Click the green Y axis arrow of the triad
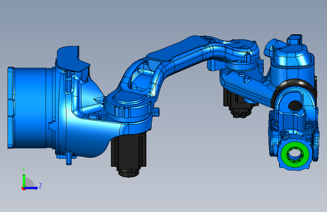Image resolution: width=327 pixels, height=212 pixels. pyautogui.click(x=24, y=180)
